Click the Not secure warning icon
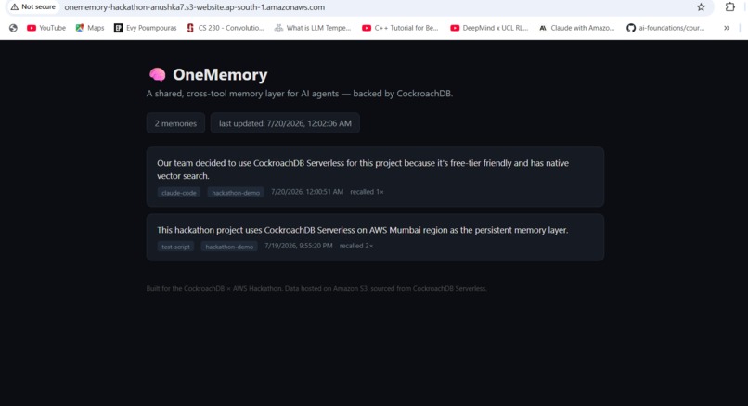Image resolution: width=748 pixels, height=406 pixels. (x=14, y=7)
